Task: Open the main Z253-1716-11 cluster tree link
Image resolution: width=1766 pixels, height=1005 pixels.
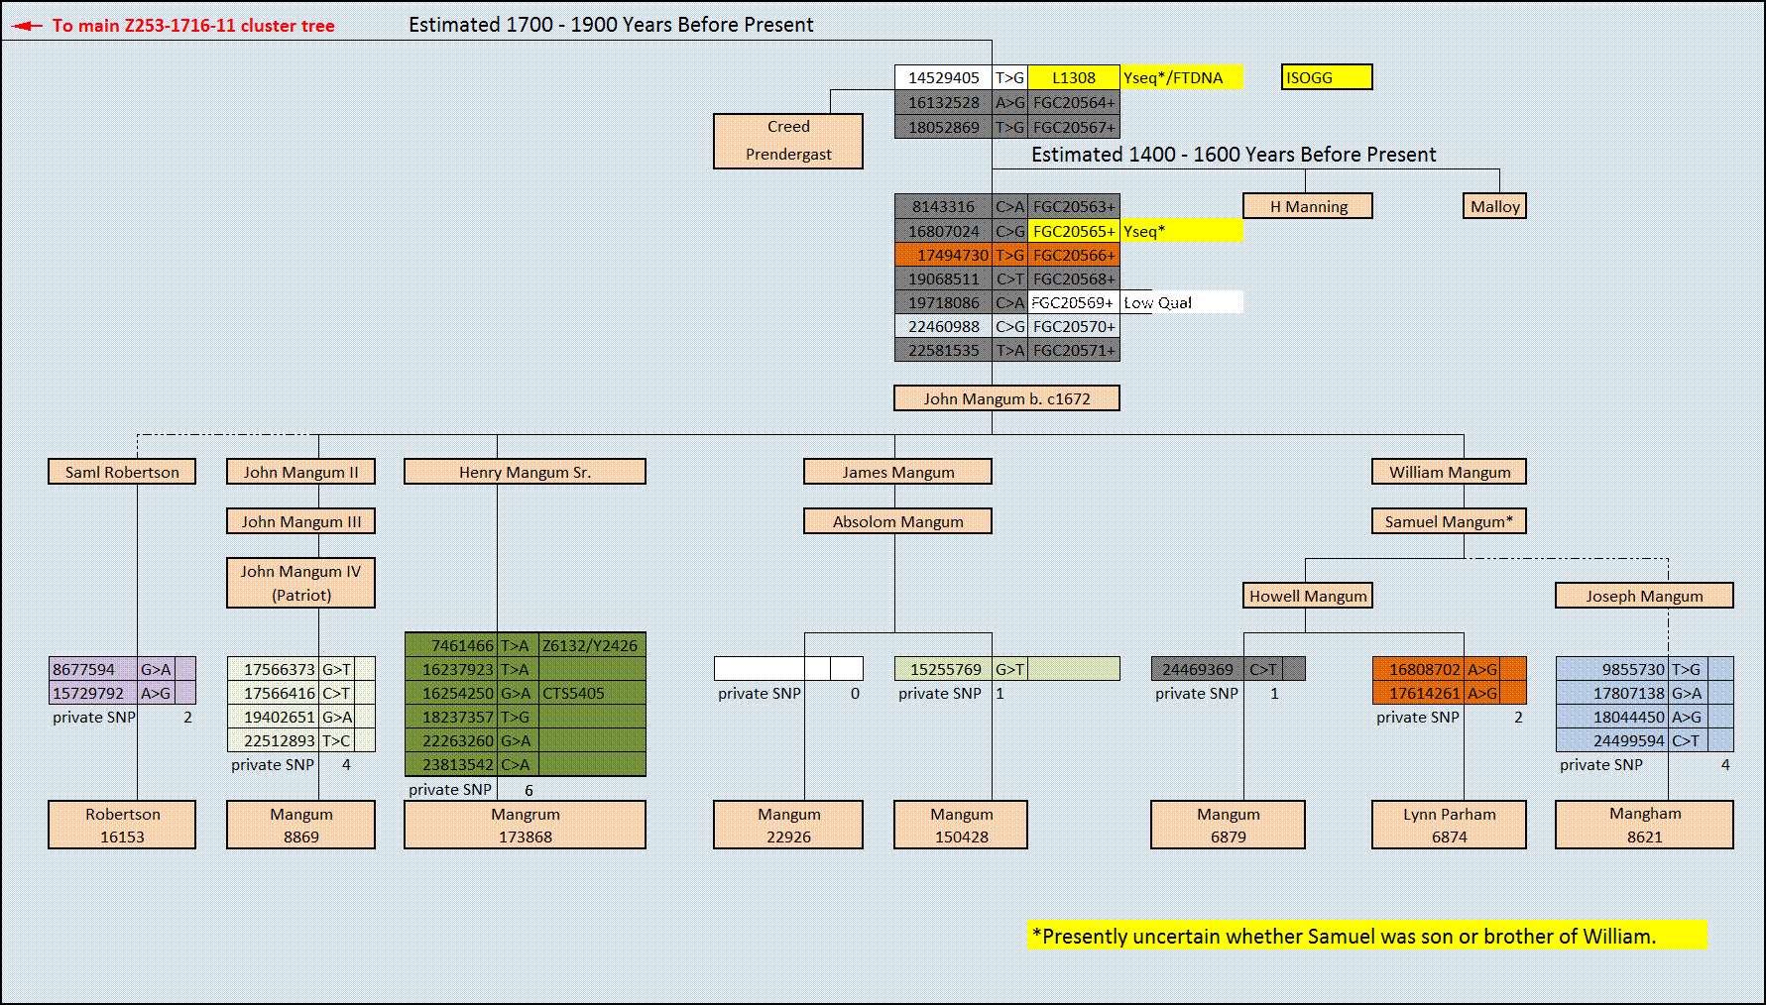Action: point(193,26)
